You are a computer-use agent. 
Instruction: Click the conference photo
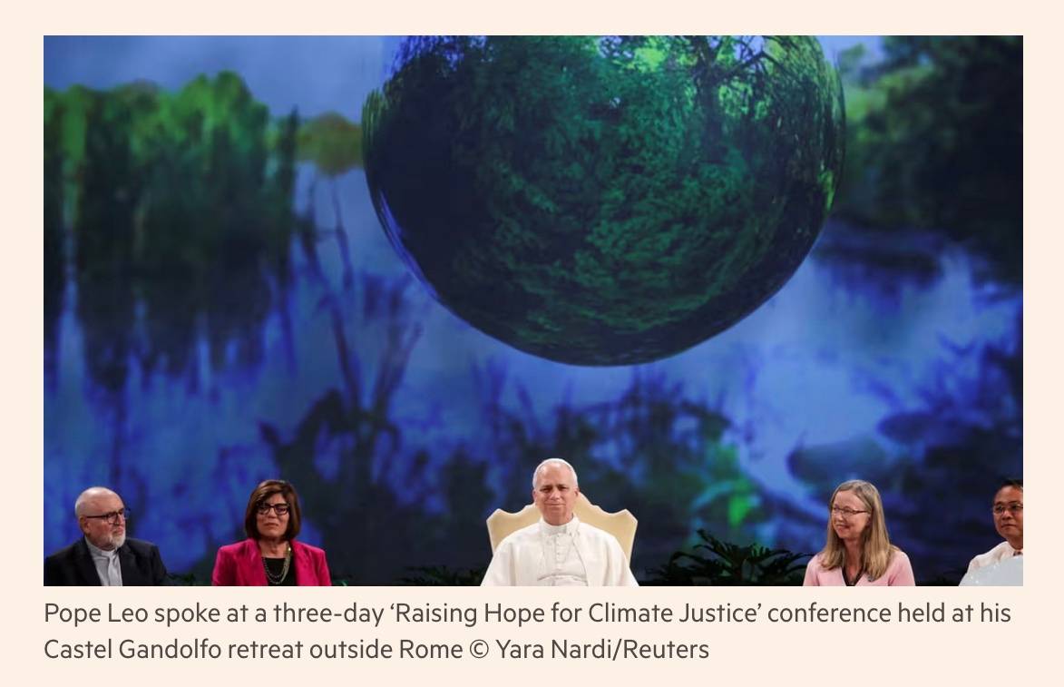[532, 310]
